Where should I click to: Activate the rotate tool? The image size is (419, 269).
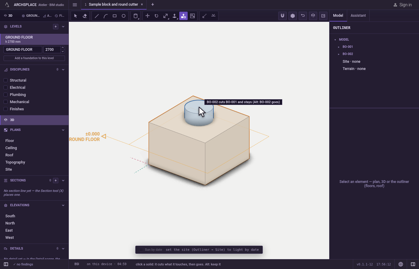[x=157, y=16]
